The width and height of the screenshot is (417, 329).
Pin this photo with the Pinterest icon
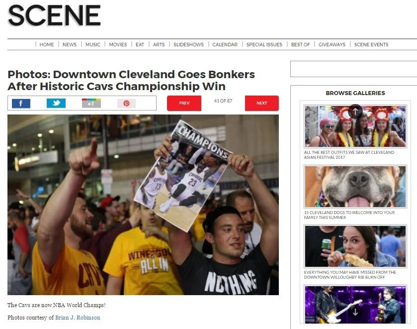tap(126, 104)
